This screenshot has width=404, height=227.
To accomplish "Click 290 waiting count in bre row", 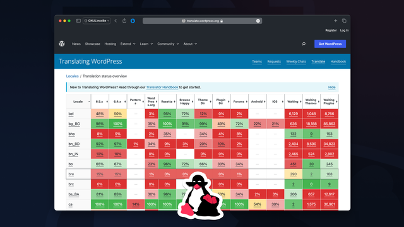I will pyautogui.click(x=293, y=174).
